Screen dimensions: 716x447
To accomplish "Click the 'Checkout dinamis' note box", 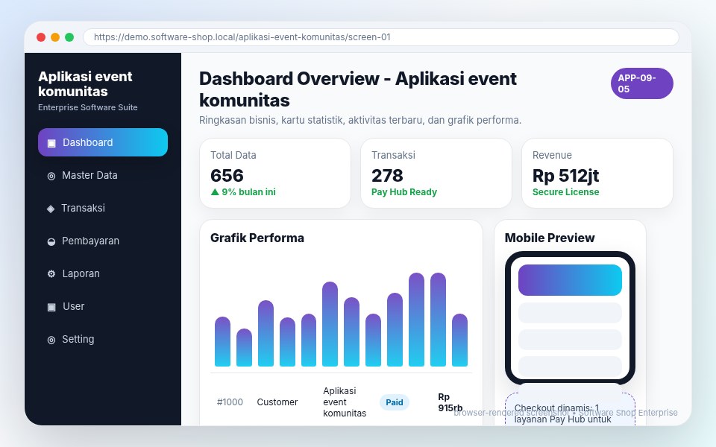I will pos(570,409).
